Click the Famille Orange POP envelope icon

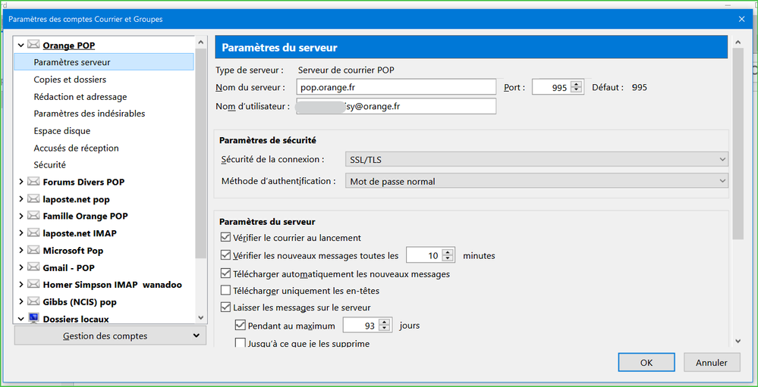33,216
